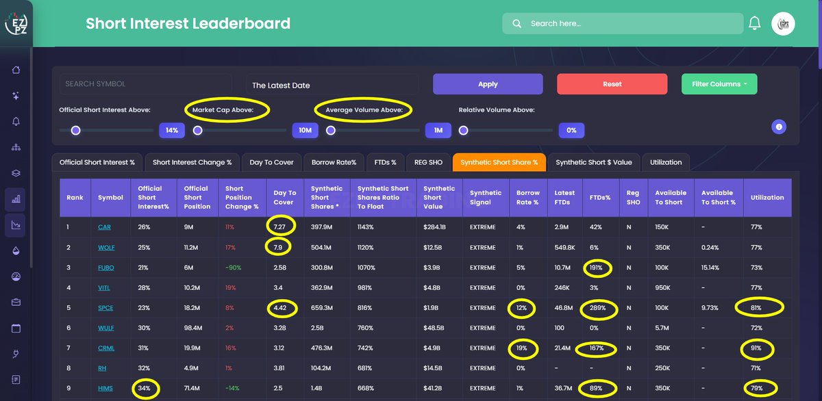This screenshot has height=401, width=822.
Task: Adjust the Relative Volume Above slider
Action: 464,130
